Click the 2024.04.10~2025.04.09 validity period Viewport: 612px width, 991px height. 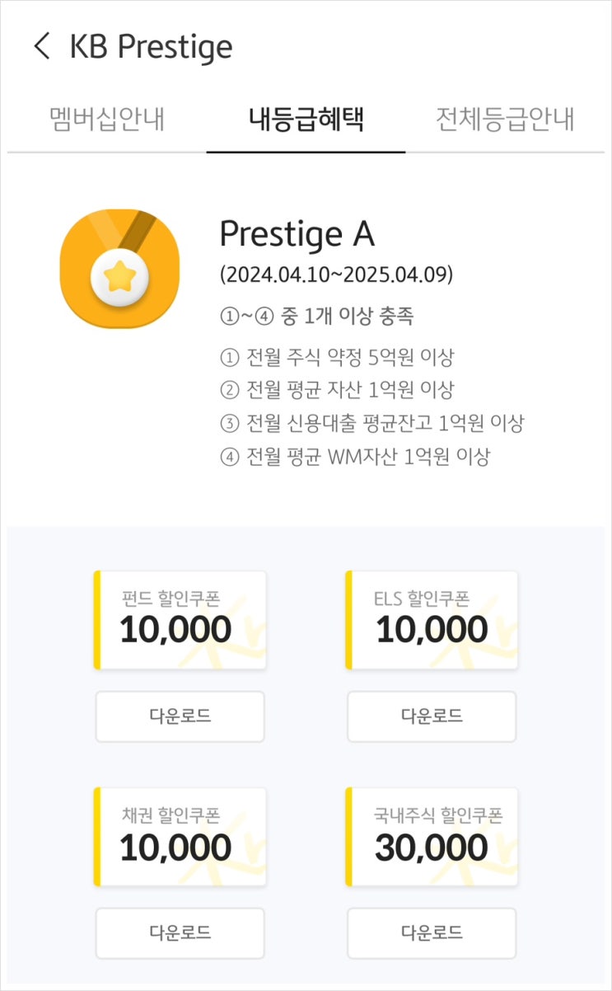(x=336, y=274)
